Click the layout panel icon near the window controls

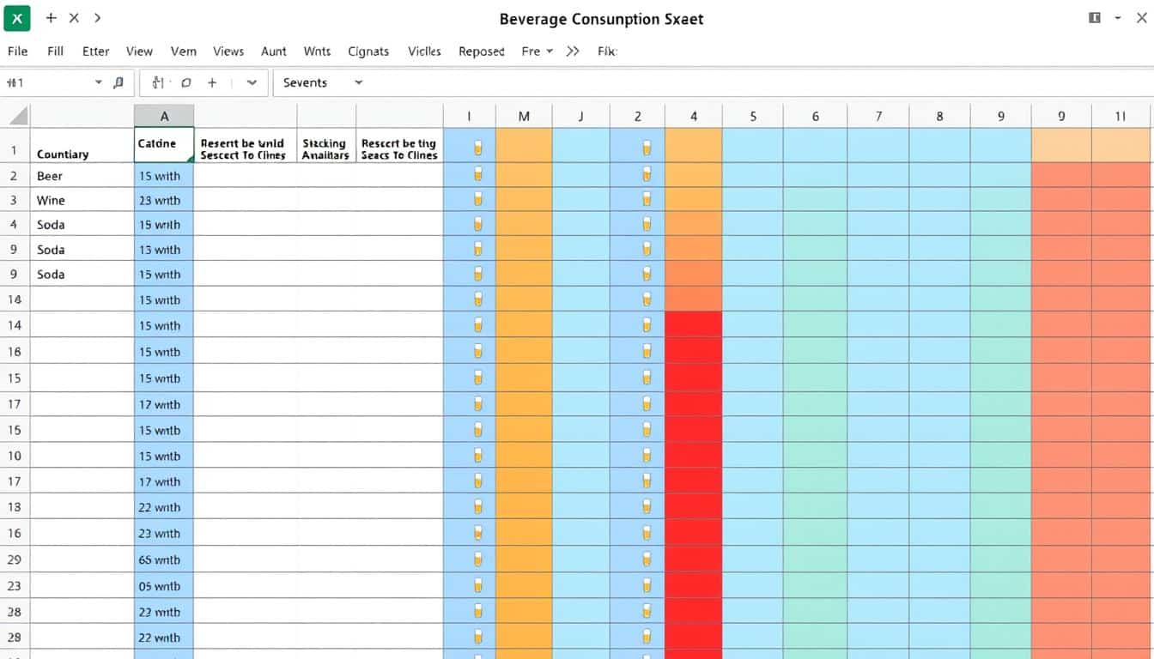[x=1095, y=18]
